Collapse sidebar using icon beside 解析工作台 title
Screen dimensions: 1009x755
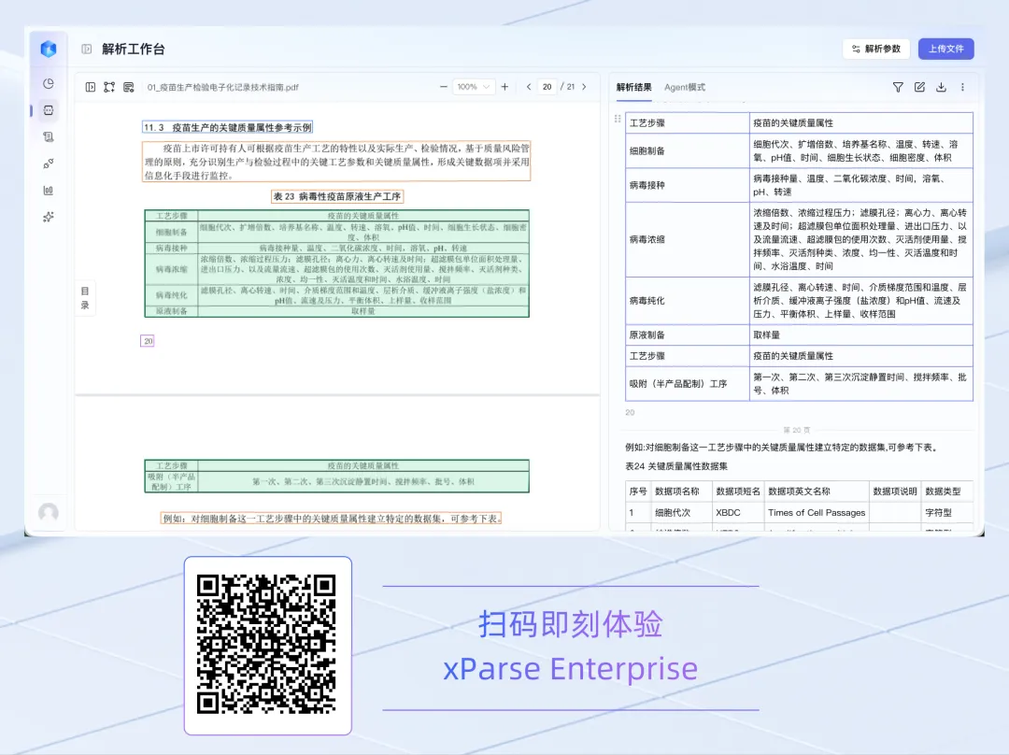87,49
